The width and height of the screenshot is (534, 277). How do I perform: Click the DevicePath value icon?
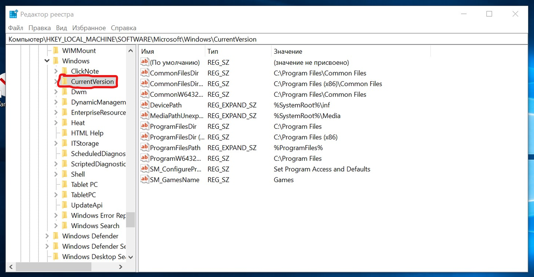144,105
